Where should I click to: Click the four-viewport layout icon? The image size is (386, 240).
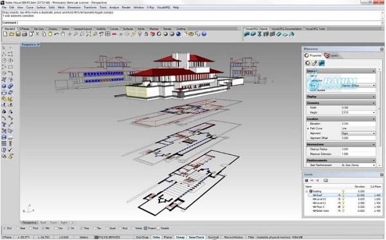tap(107, 34)
